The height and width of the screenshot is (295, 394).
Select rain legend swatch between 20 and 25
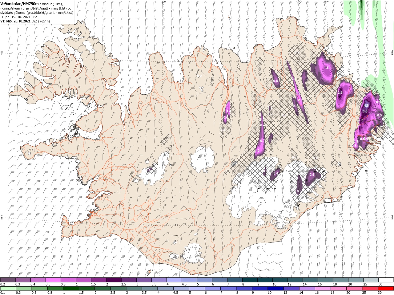coord(354,289)
